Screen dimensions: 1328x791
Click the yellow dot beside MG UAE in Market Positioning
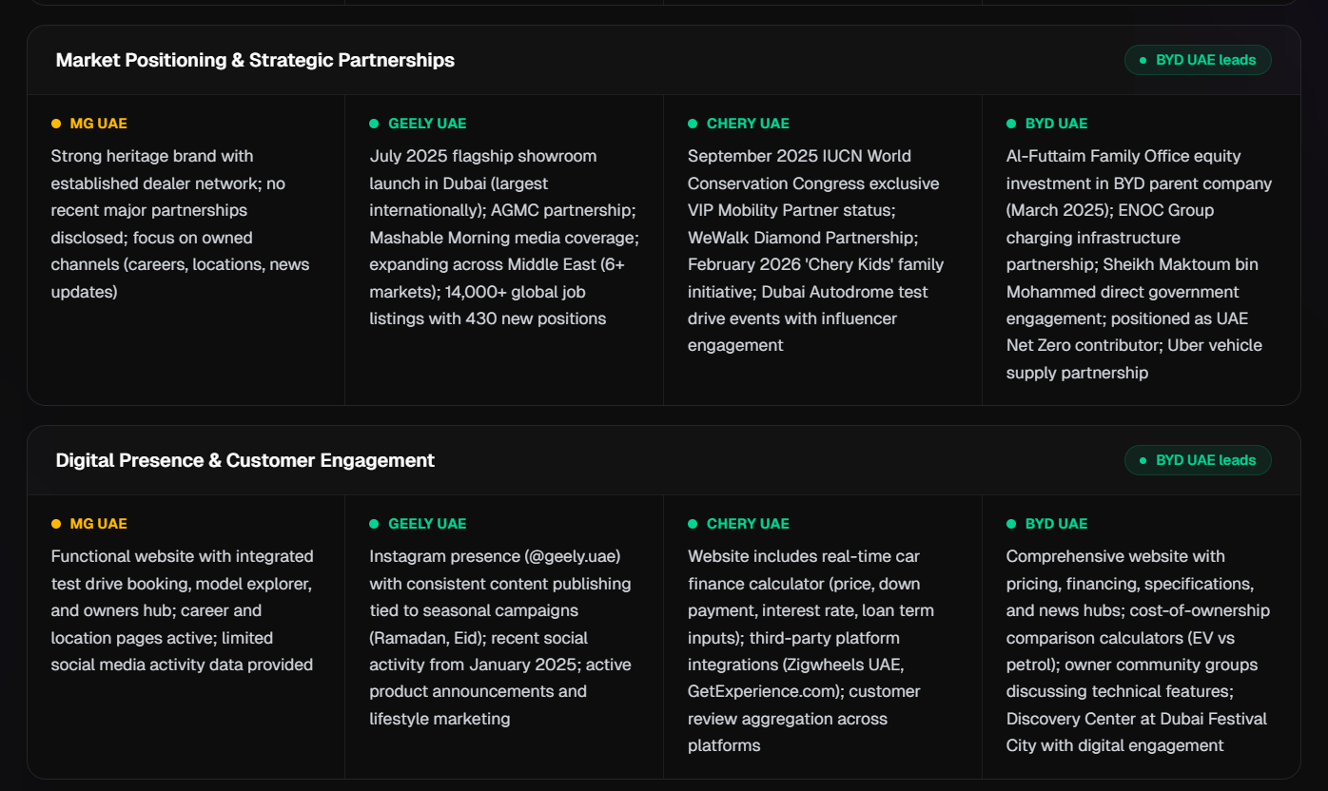point(56,124)
